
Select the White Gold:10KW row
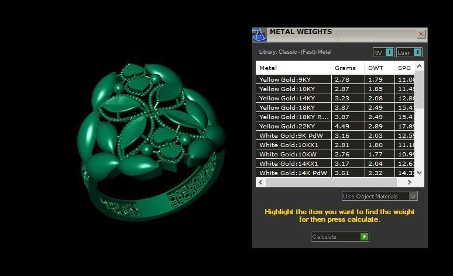point(335,154)
